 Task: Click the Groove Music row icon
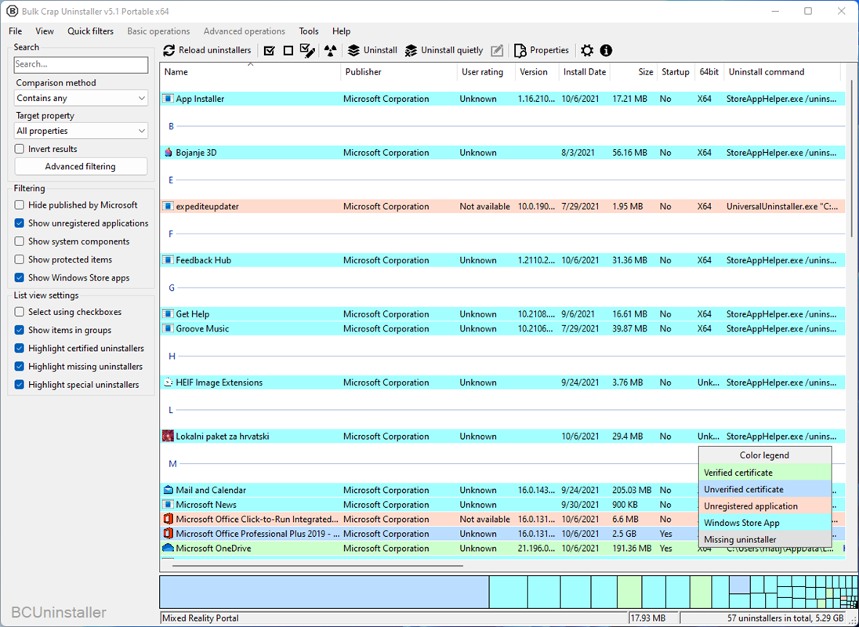[x=169, y=328]
